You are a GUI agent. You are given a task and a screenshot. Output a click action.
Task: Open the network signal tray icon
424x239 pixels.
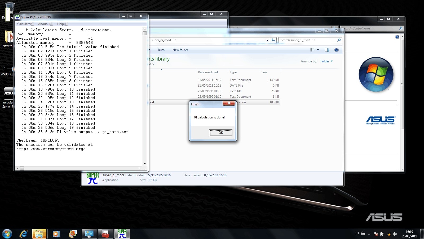pos(388,234)
